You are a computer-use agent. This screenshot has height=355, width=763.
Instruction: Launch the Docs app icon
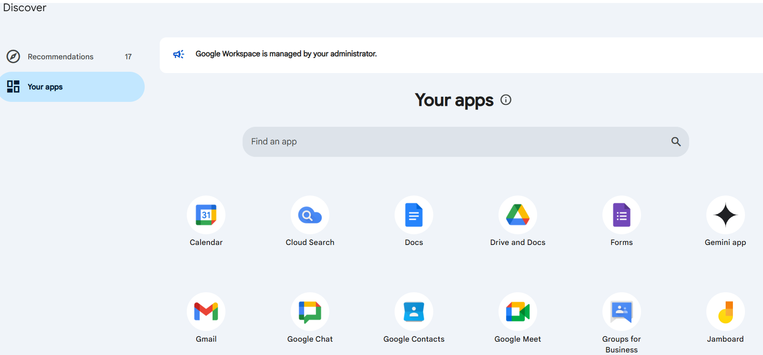[x=414, y=215]
